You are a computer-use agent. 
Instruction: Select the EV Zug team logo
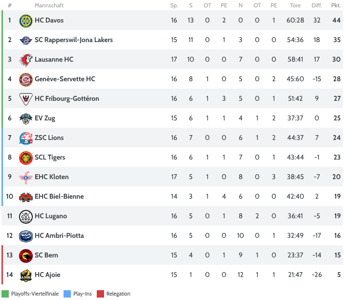[x=25, y=118]
